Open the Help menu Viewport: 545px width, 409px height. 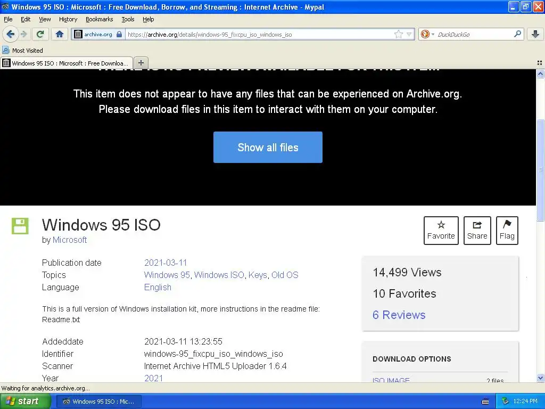(x=148, y=19)
